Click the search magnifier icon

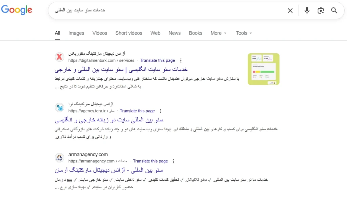point(334,11)
